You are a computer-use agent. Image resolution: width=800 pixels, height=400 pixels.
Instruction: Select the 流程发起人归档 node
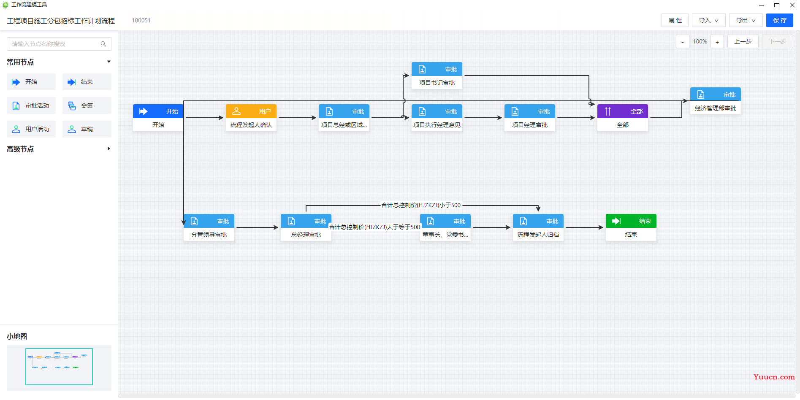click(538, 227)
